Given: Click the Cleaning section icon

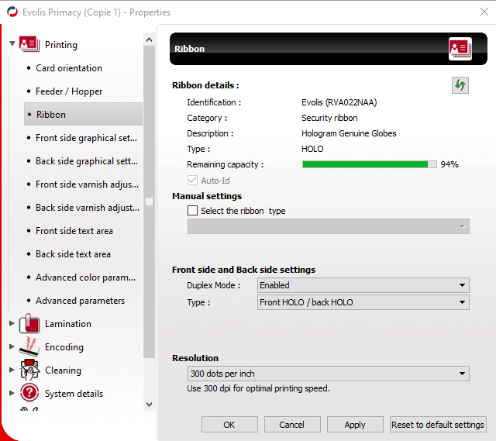Looking at the screenshot, I should pyautogui.click(x=29, y=370).
